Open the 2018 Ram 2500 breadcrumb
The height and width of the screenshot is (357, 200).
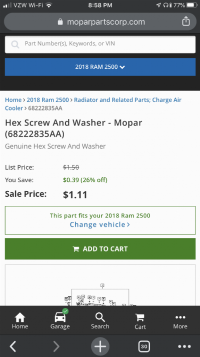[x=47, y=100]
